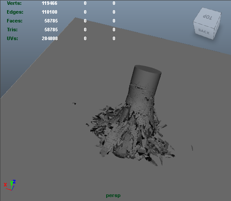Click the Faces count 58785
231x201 pixels.
click(x=51, y=21)
